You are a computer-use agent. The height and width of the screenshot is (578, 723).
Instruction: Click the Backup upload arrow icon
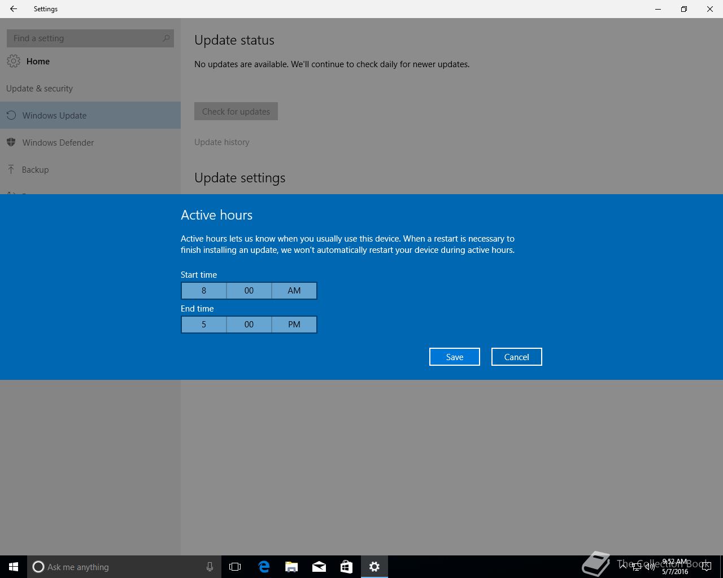(11, 169)
